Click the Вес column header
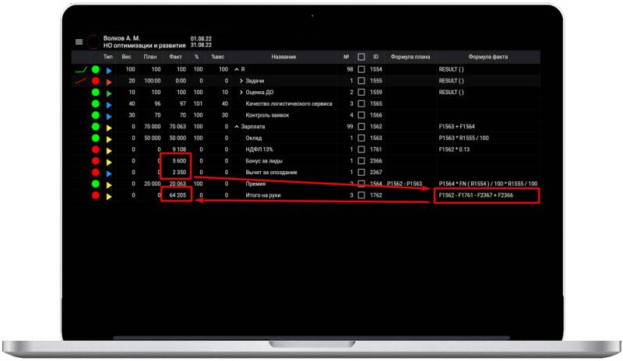 click(126, 57)
